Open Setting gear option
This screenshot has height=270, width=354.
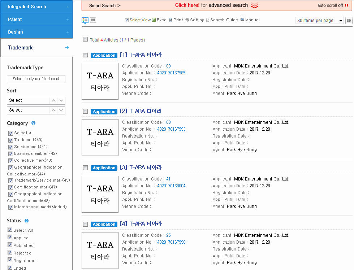click(x=195, y=20)
